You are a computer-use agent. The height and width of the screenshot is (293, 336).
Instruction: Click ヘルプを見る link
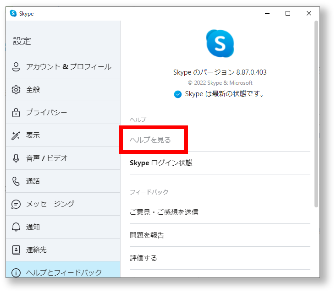pyautogui.click(x=150, y=140)
